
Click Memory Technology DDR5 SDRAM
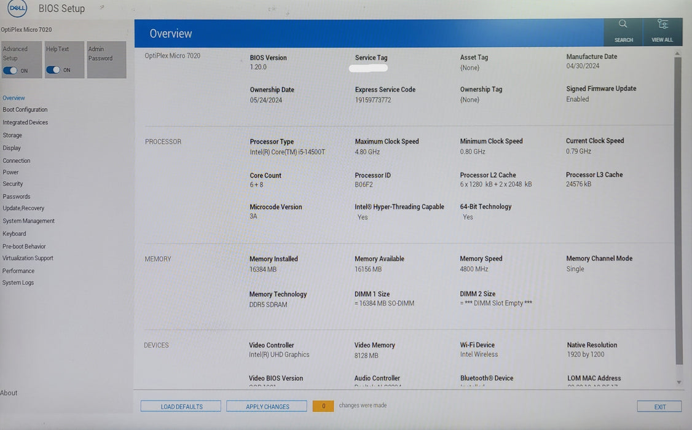268,304
